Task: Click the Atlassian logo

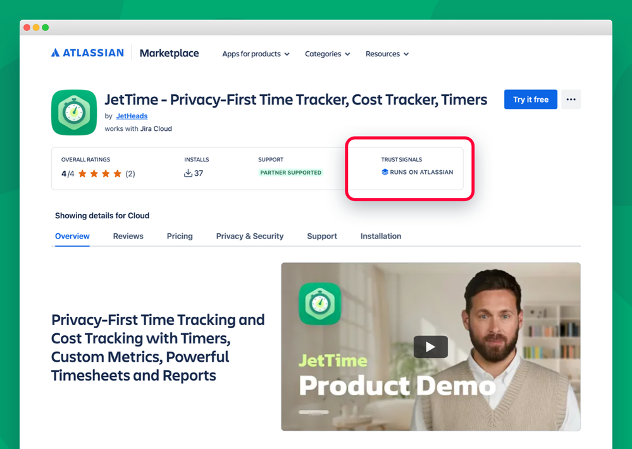Action: (87, 52)
